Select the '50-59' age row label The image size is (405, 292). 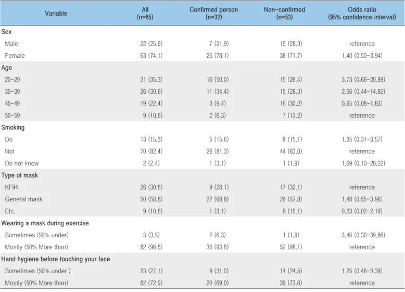coord(12,115)
